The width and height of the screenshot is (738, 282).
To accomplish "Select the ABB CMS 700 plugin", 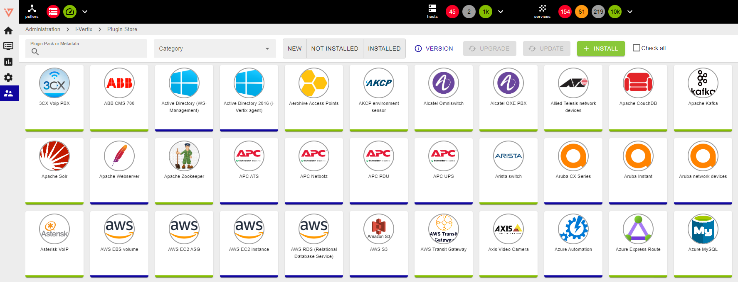I will [119, 98].
